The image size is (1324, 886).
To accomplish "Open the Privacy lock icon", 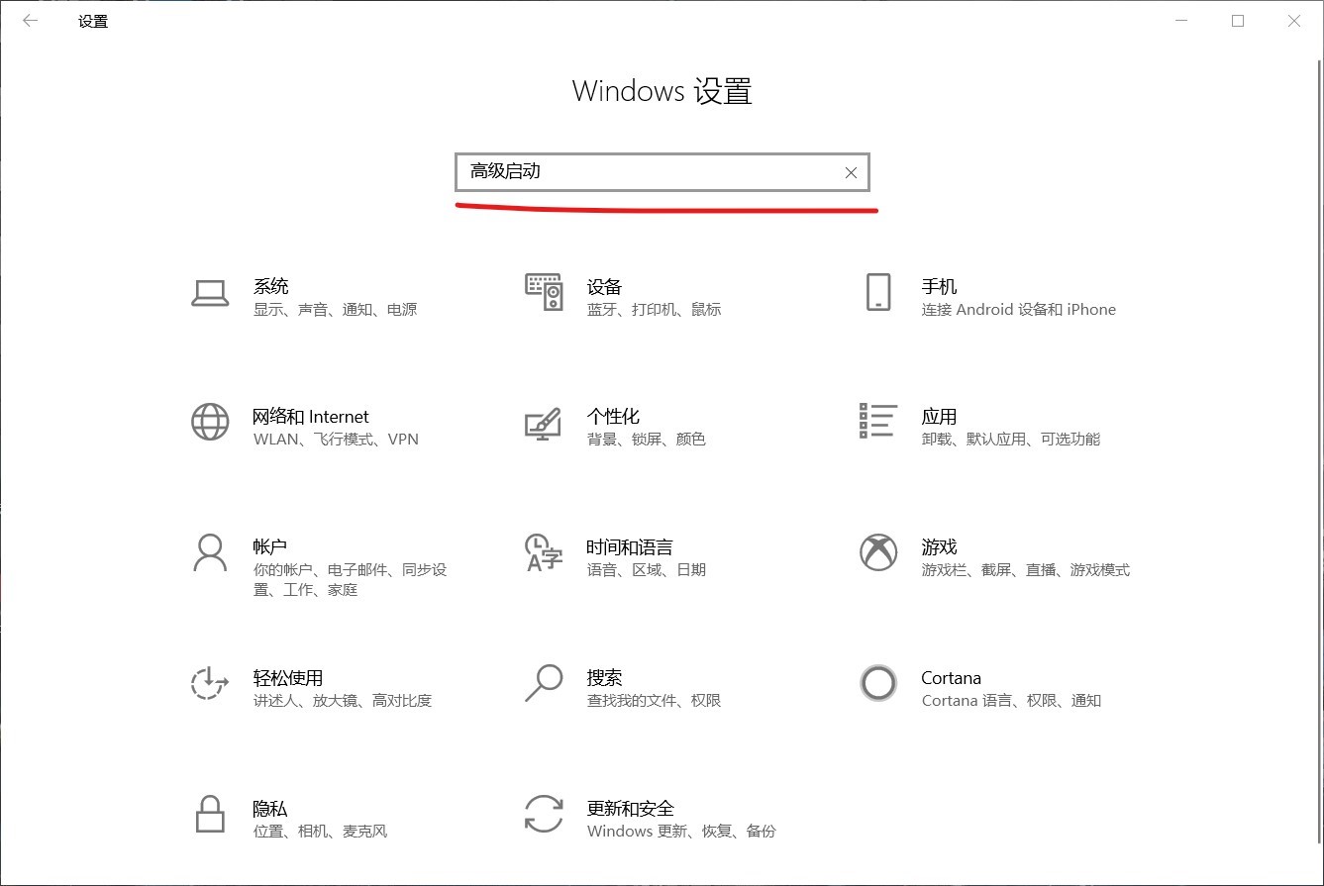I will click(x=210, y=815).
